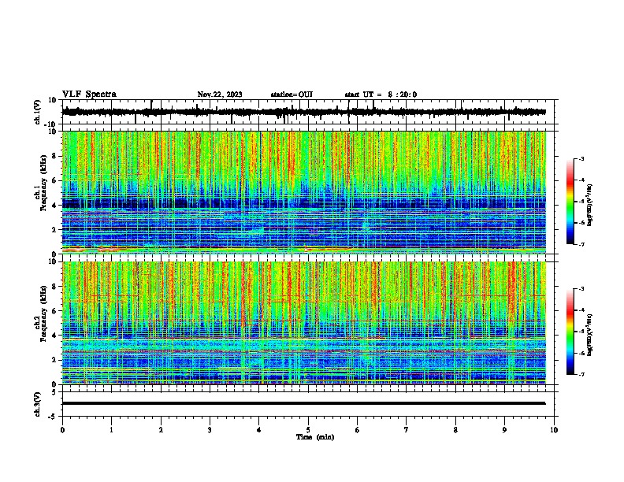Click time axis tick label "3"
The image size is (624, 482).
[210, 430]
